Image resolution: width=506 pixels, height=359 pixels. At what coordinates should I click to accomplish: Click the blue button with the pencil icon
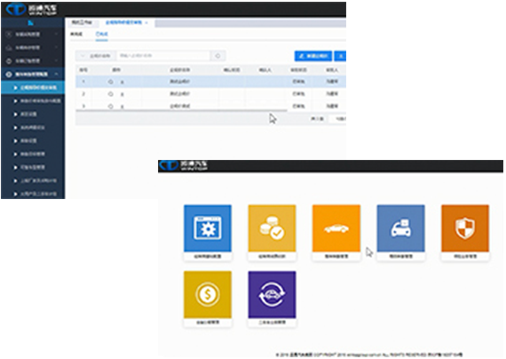point(313,56)
